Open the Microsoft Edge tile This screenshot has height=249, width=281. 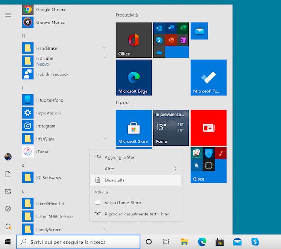(x=134, y=77)
